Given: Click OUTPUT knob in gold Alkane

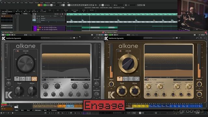Looking at the screenshot, I should tap(199, 84).
